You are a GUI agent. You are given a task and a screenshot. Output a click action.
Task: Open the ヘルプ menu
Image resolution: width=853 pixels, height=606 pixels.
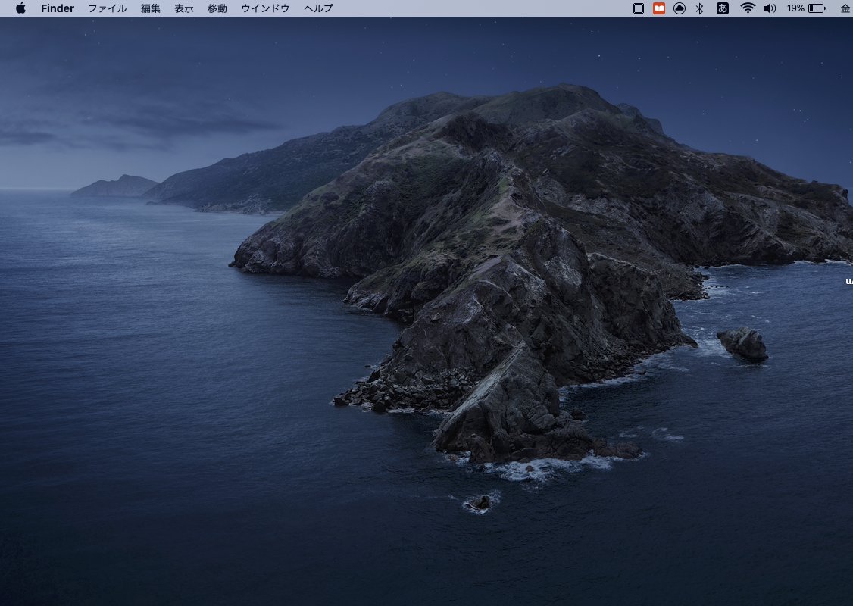coord(318,8)
